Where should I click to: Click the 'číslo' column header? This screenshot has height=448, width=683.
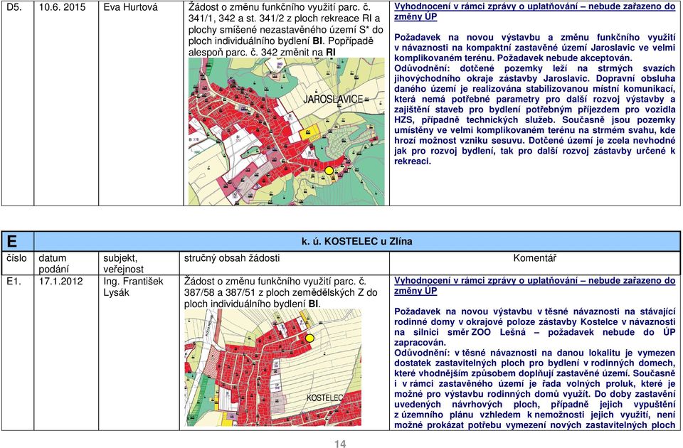tap(17, 258)
